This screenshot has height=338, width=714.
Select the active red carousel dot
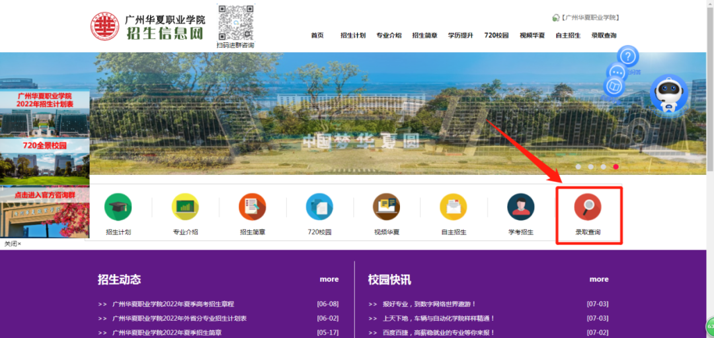[615, 166]
